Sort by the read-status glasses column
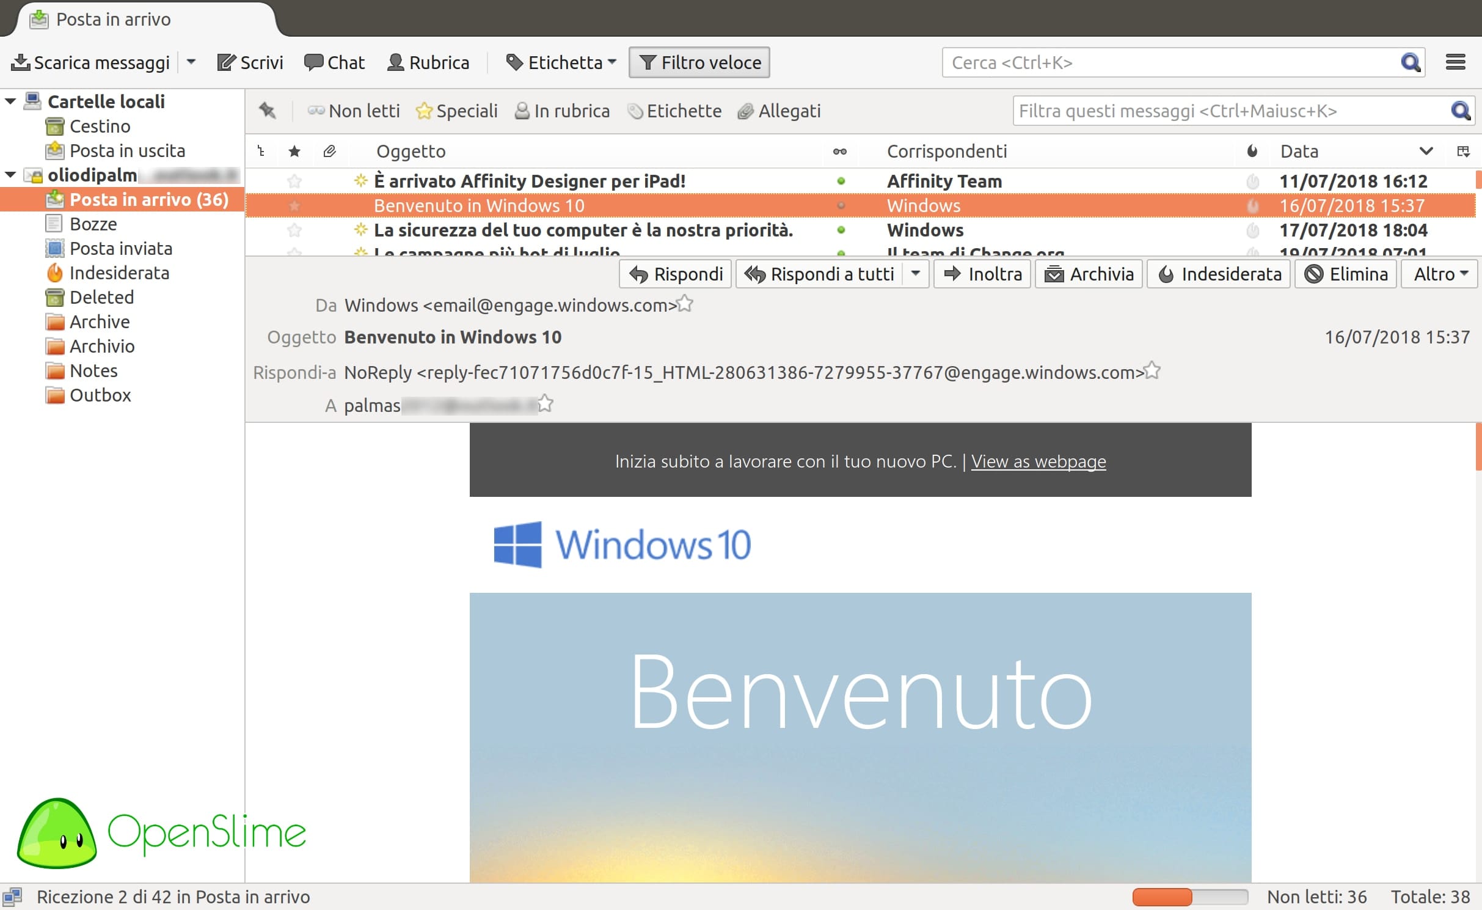This screenshot has height=910, width=1482. click(841, 152)
